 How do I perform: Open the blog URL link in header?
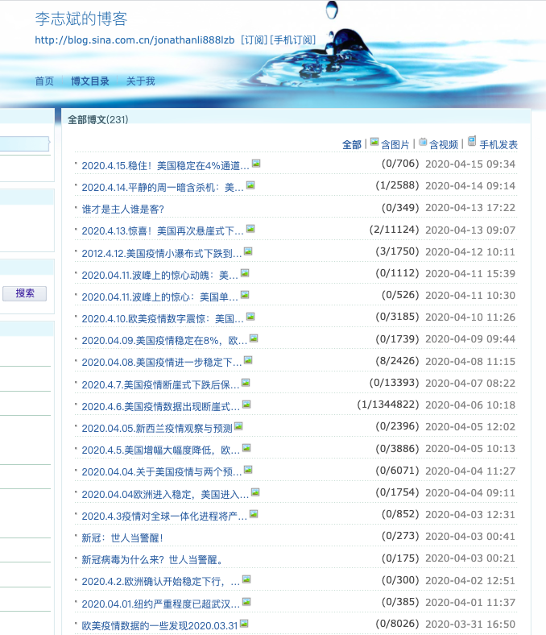[x=134, y=40]
